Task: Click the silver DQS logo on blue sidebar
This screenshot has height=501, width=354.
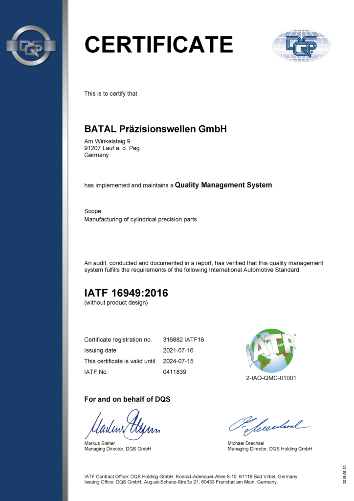Action: (31, 46)
